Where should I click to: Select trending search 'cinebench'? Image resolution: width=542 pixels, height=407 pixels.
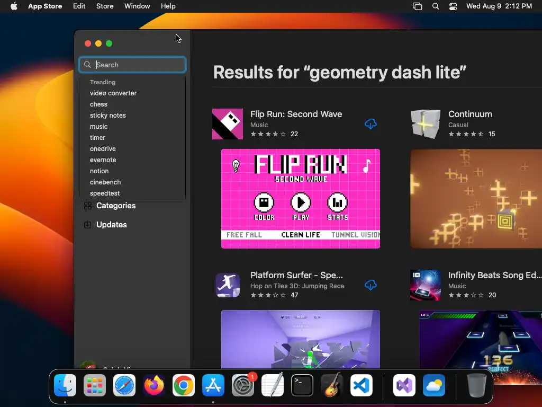coord(105,182)
